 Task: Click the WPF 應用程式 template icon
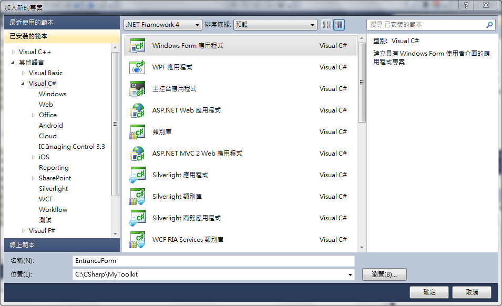coord(137,67)
